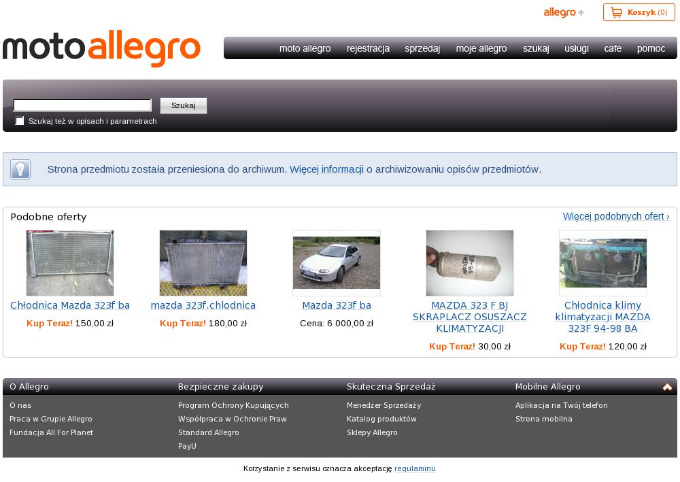Open mazda 323f.chlodnica offer link
This screenshot has width=680, height=482.
pyautogui.click(x=203, y=305)
